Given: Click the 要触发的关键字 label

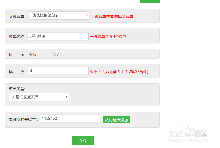Looking at the screenshot, I should 23,119.
